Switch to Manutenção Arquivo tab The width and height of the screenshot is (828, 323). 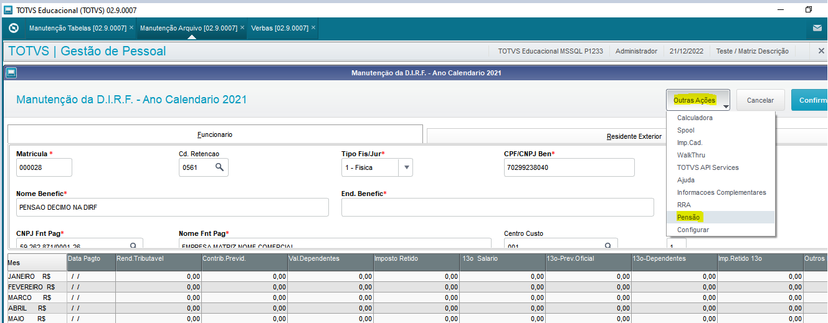(189, 28)
